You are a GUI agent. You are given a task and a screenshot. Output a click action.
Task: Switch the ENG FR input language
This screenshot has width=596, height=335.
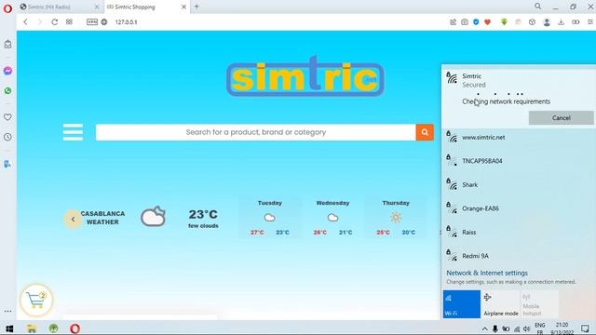(540, 328)
